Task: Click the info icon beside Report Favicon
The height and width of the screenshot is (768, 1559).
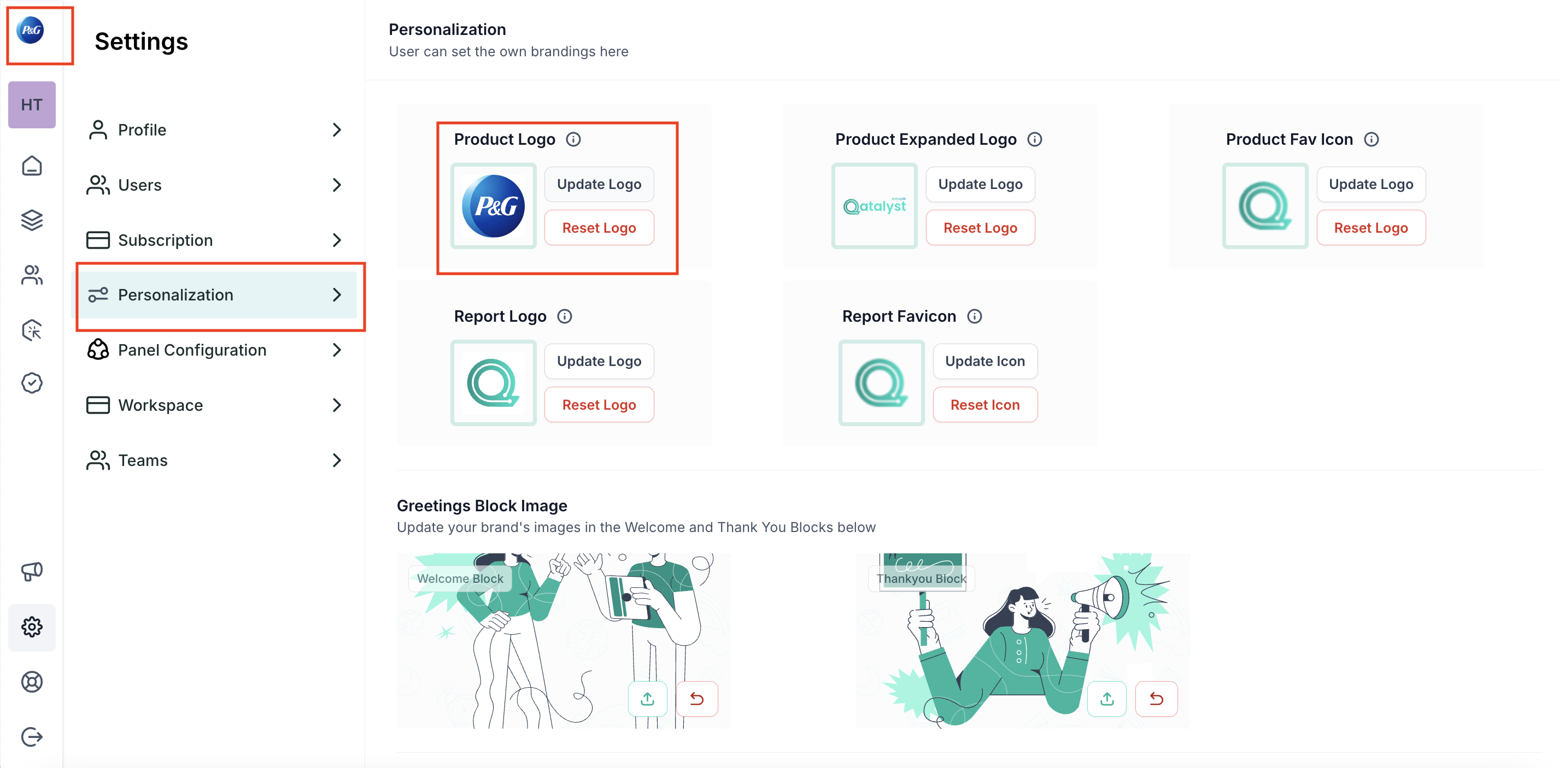Action: (974, 316)
